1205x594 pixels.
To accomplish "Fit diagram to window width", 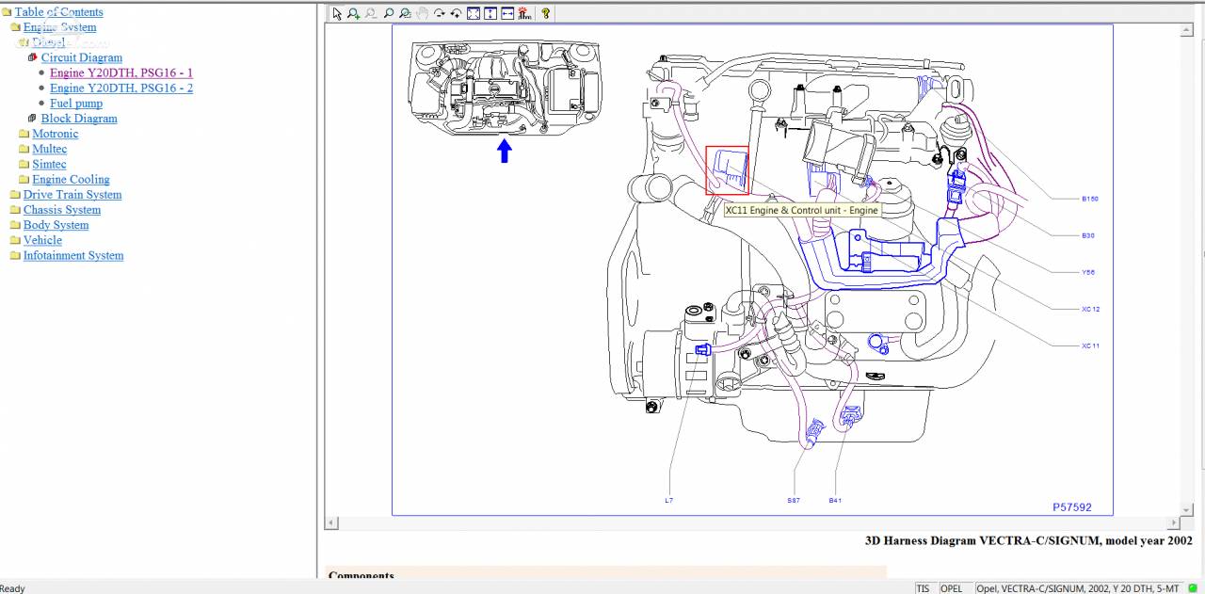I will tap(507, 14).
